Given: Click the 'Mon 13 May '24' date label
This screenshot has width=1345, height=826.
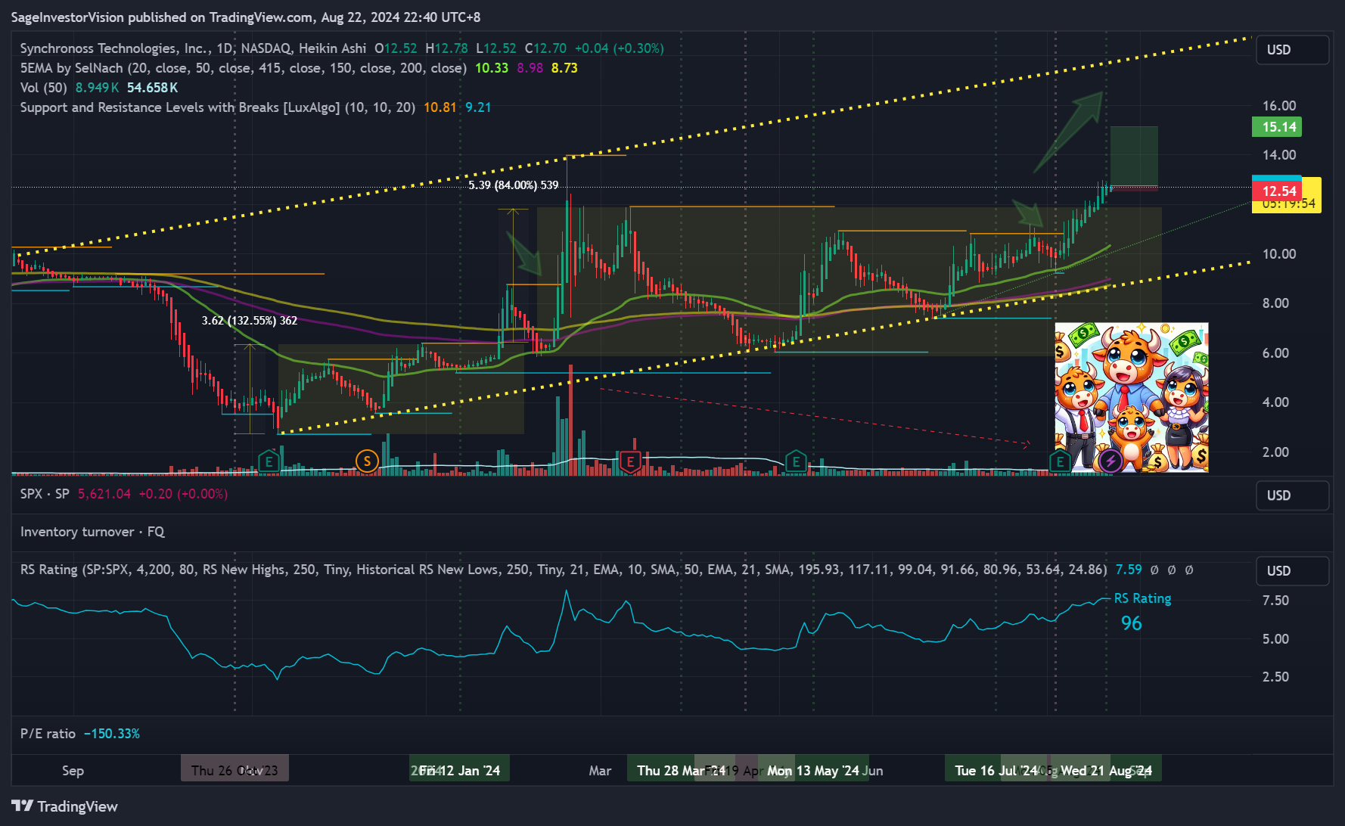Looking at the screenshot, I should (x=813, y=770).
